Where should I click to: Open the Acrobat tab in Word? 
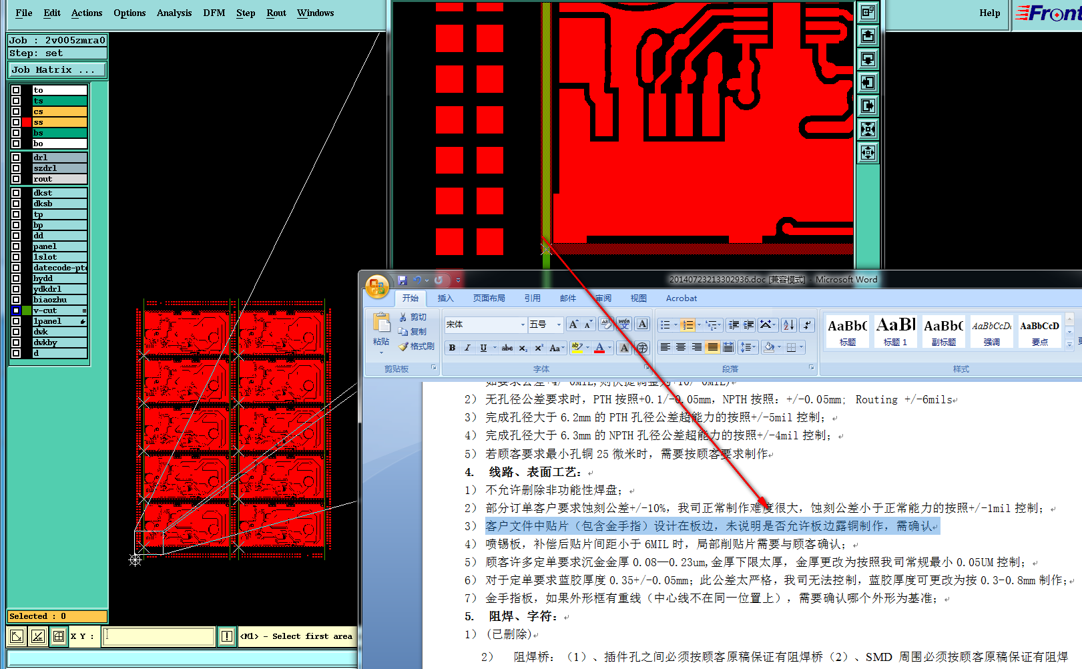(681, 298)
